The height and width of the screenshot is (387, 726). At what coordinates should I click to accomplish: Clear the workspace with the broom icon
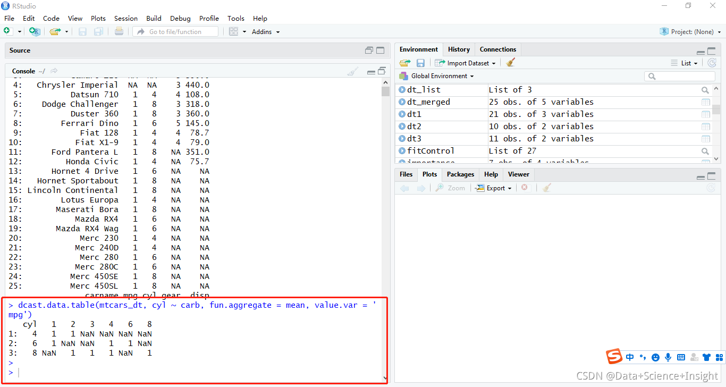click(x=510, y=62)
